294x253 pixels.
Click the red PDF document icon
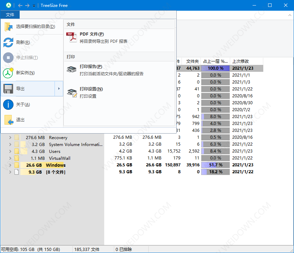point(71,37)
